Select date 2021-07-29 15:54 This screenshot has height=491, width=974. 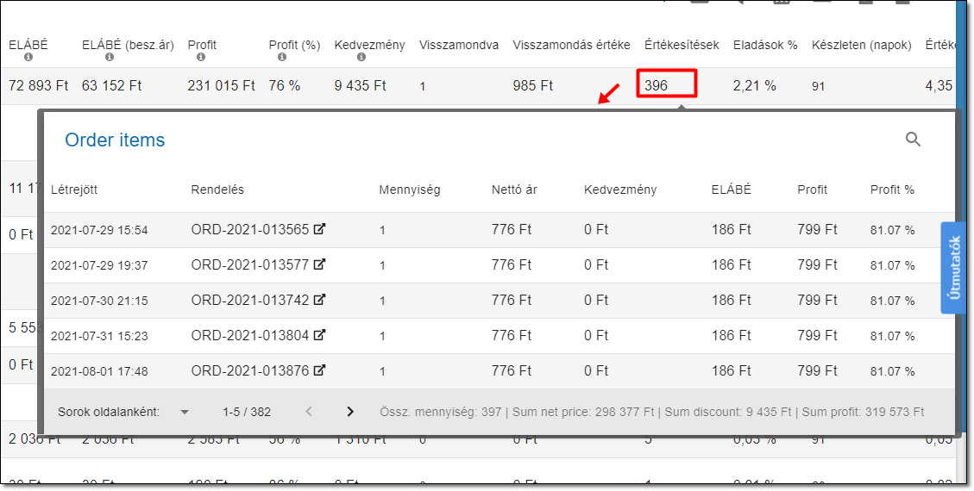99,230
